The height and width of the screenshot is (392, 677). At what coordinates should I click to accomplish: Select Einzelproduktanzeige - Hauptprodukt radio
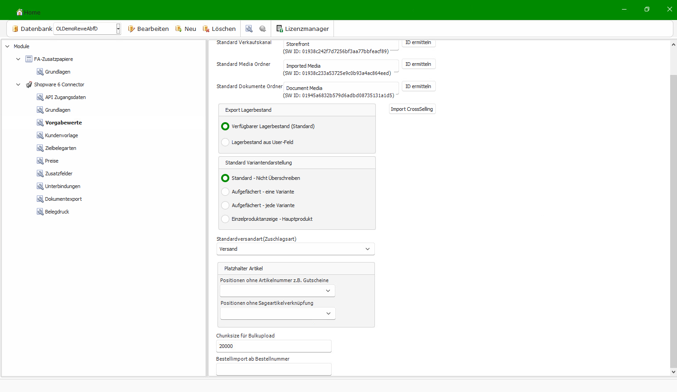pyautogui.click(x=225, y=219)
